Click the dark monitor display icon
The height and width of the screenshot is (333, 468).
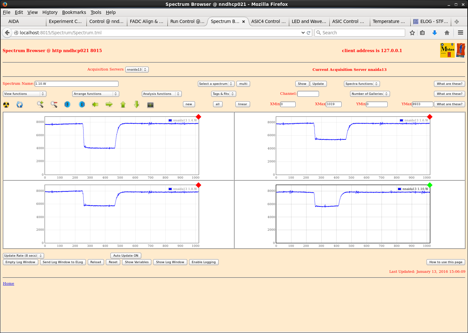point(150,105)
